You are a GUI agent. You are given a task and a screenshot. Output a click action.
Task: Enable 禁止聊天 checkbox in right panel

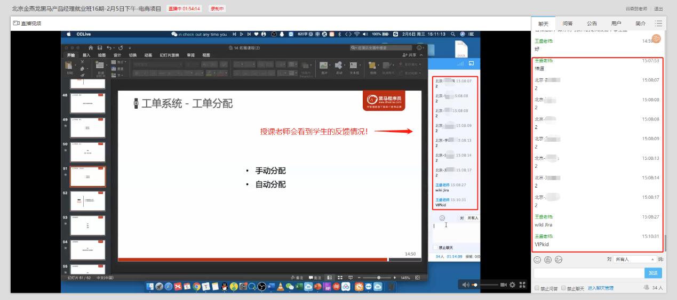(563, 288)
